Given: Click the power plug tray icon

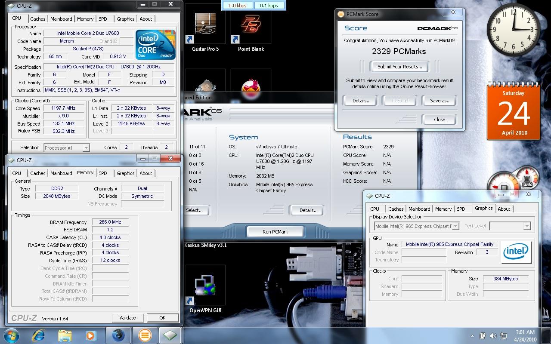Looking at the screenshot, I should pos(483,336).
